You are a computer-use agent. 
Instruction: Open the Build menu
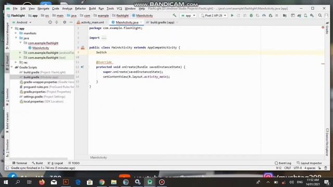click(92, 8)
